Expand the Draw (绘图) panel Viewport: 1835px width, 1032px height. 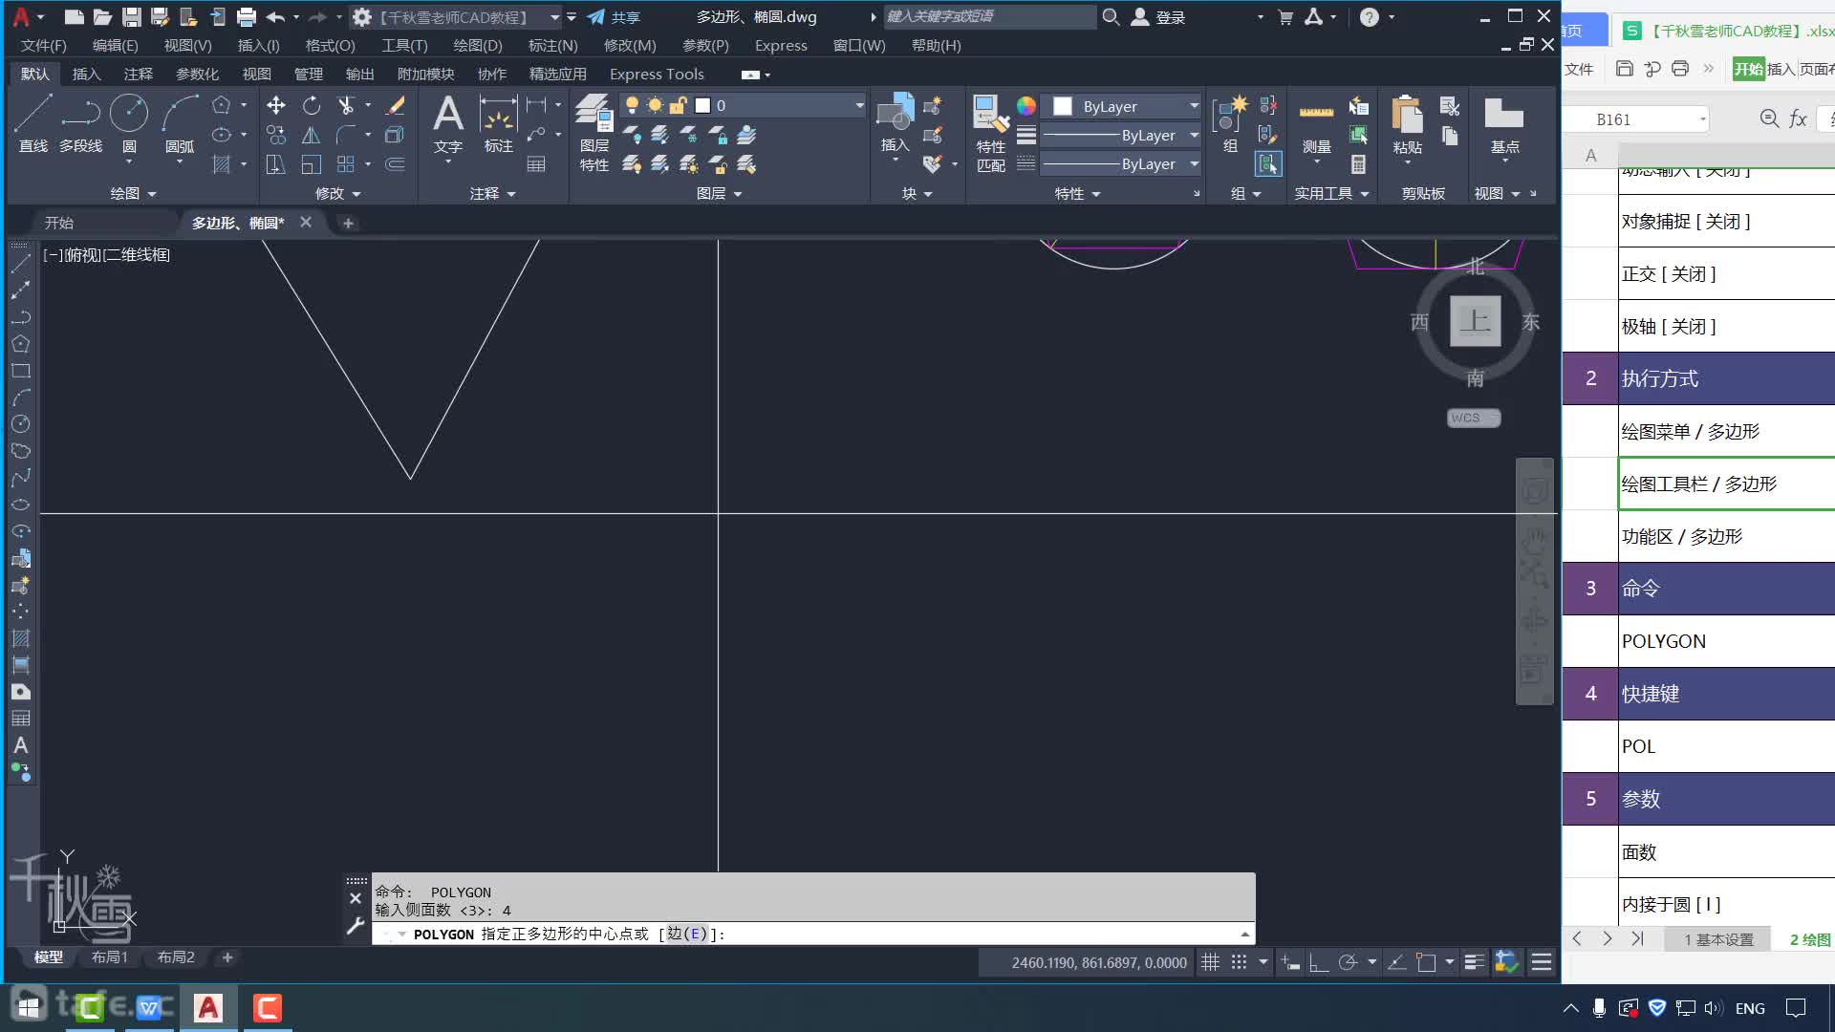point(133,193)
